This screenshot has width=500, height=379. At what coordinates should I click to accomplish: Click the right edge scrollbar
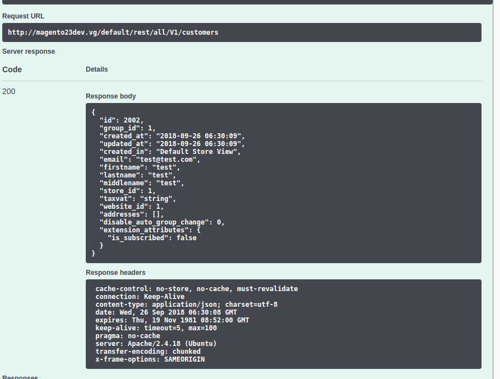(497, 190)
